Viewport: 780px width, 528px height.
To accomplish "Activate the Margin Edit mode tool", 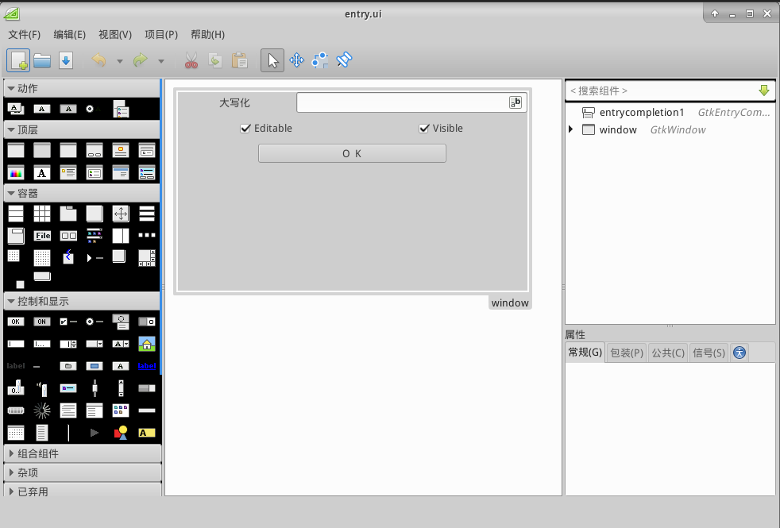I will pyautogui.click(x=320, y=60).
